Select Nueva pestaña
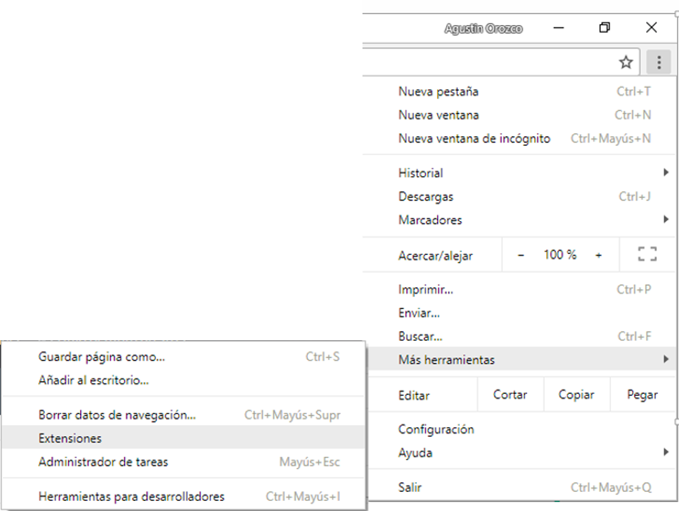679x511 pixels. (519, 91)
